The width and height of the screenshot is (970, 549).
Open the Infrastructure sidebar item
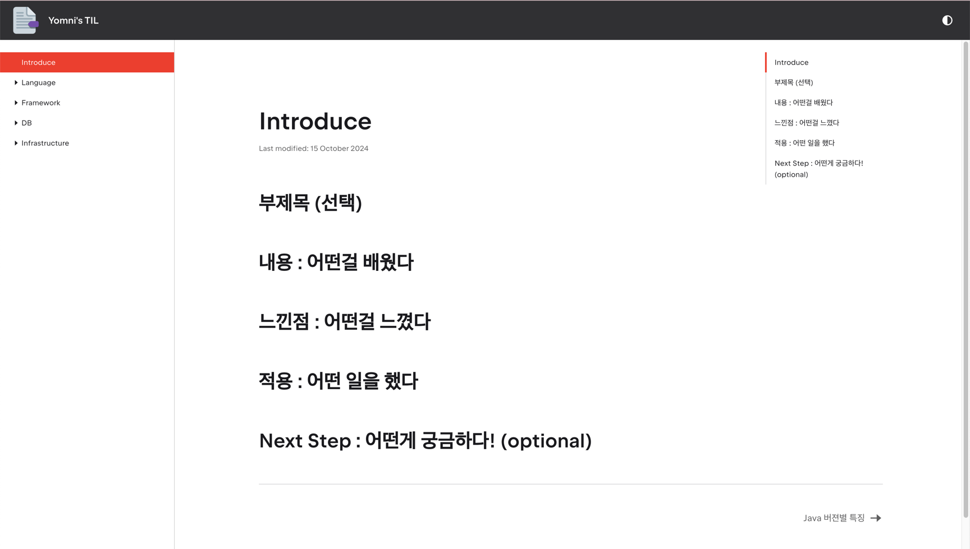pyautogui.click(x=45, y=143)
